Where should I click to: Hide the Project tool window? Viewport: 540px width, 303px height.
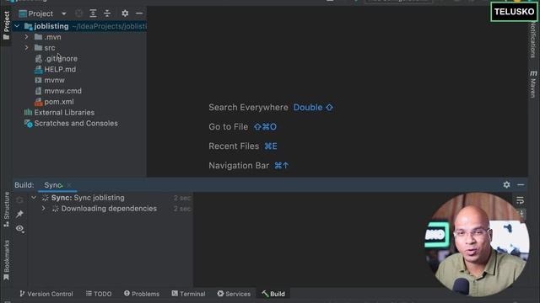[139, 13]
